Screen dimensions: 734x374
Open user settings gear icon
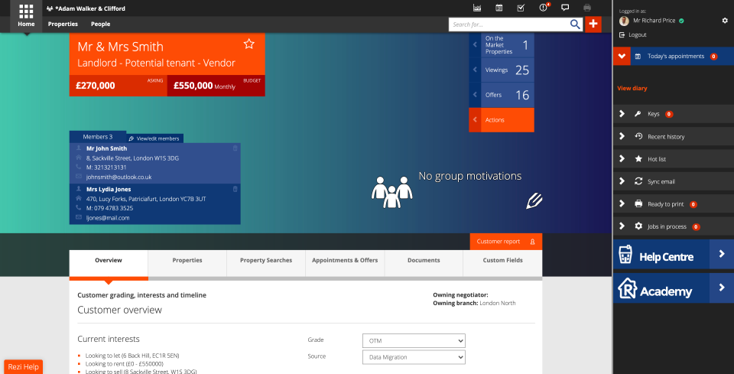(x=725, y=21)
